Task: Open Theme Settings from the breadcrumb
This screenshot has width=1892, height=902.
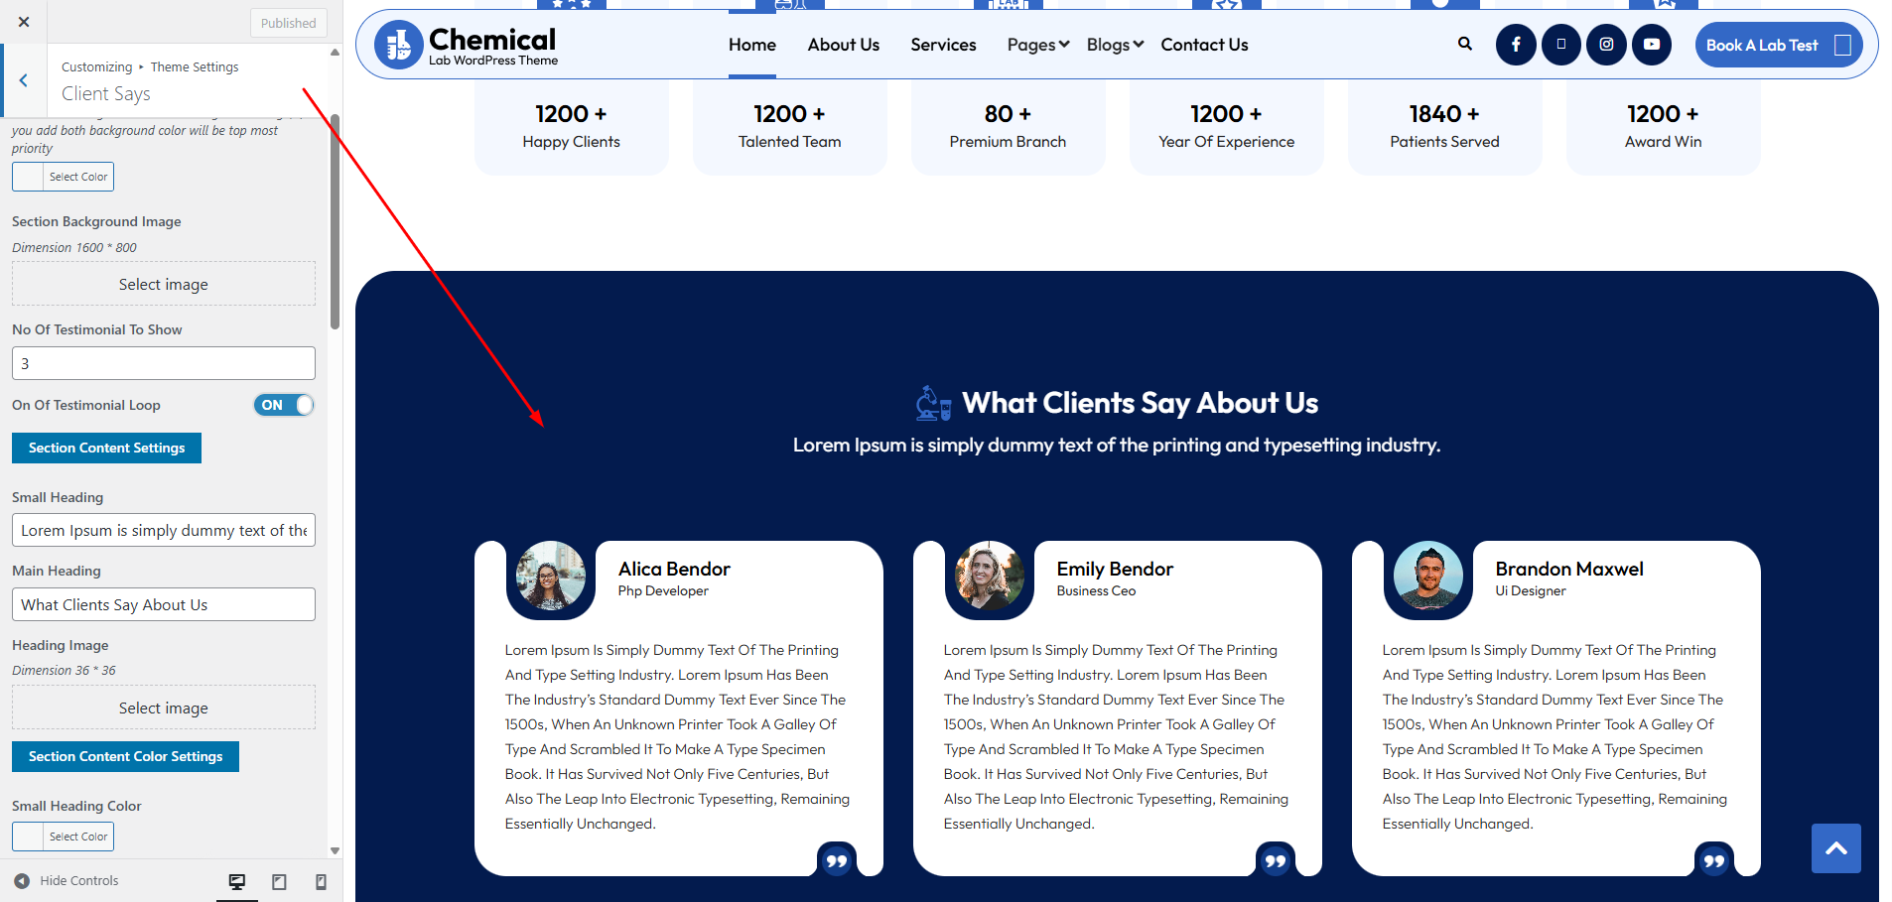Action: (x=194, y=66)
